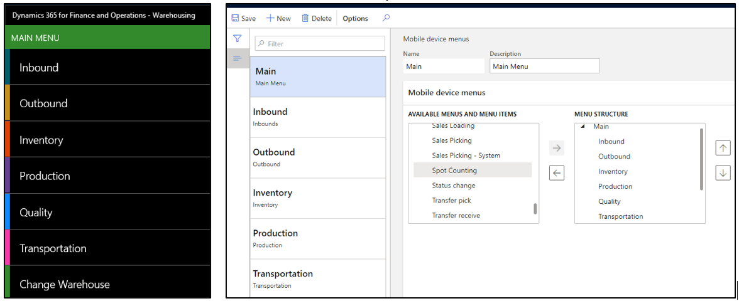Viewport: 739px width, 301px height.
Task: Click the Name field containing Main
Action: pyautogui.click(x=444, y=66)
